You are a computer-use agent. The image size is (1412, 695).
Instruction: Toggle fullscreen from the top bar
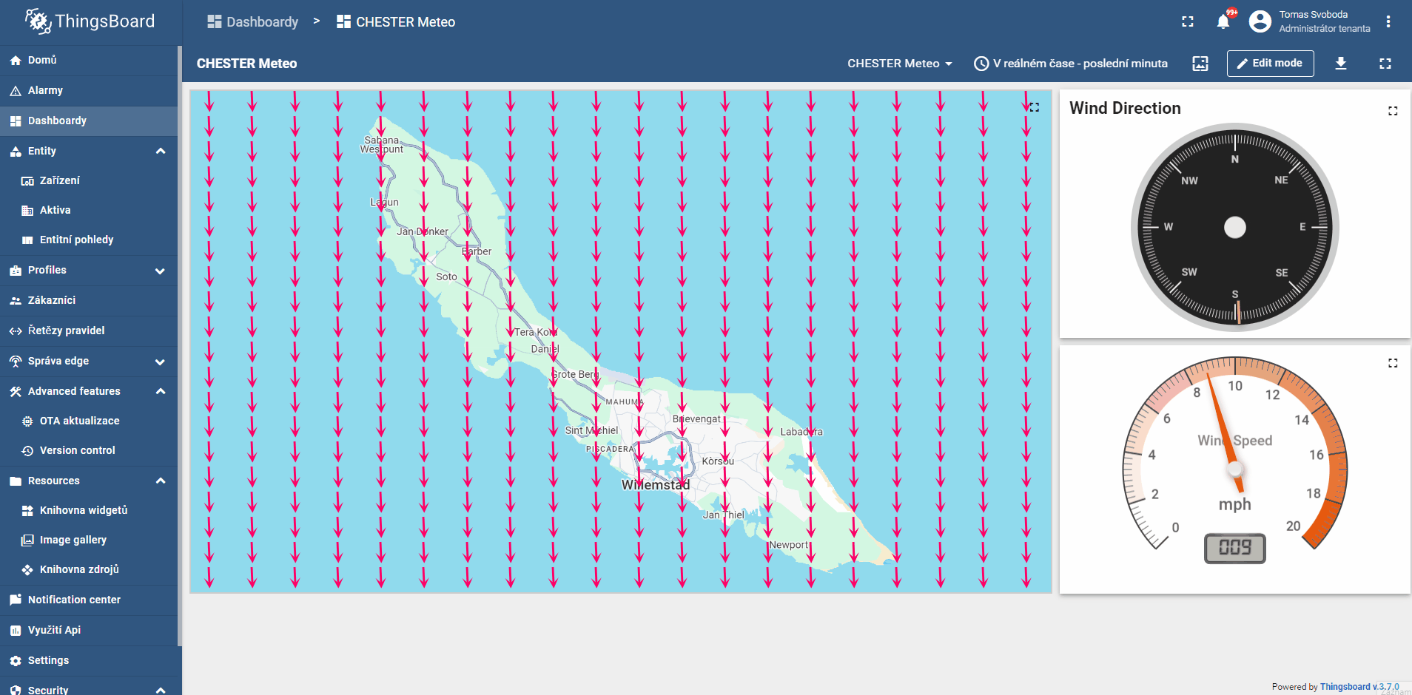[x=1188, y=21]
